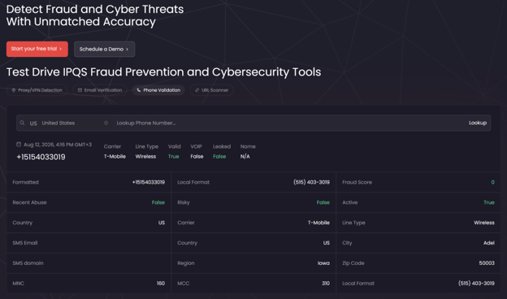507x299 pixels.
Task: Click the US country code in the lookup bar
Action: (x=33, y=123)
